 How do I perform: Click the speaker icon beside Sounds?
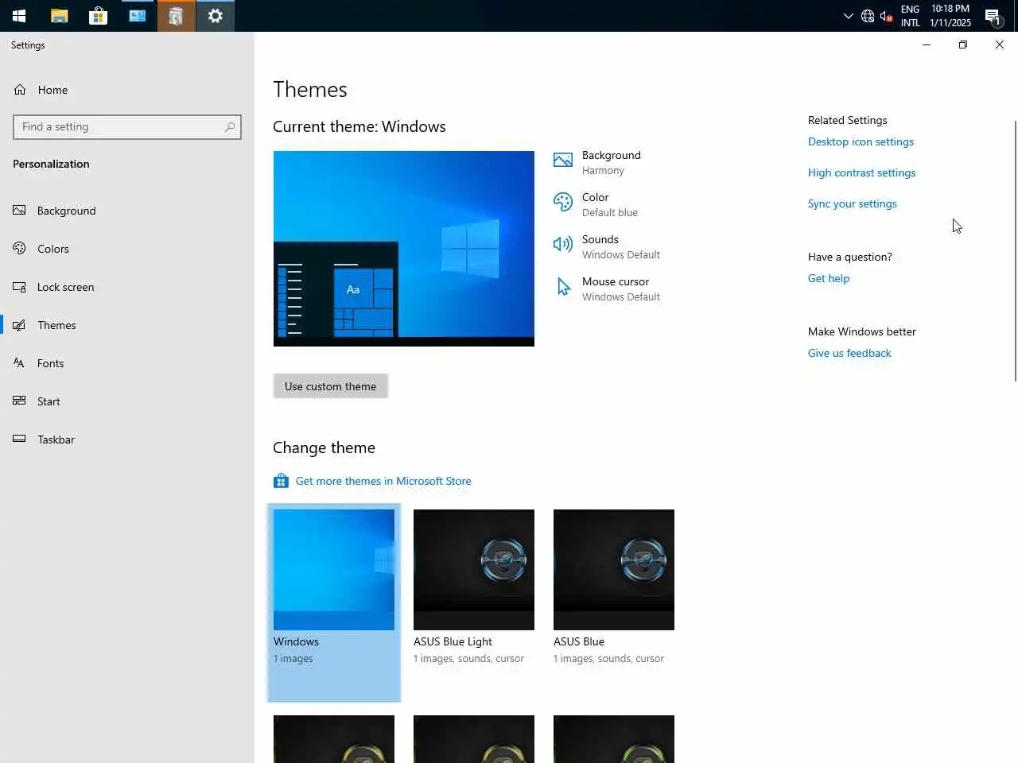563,245
